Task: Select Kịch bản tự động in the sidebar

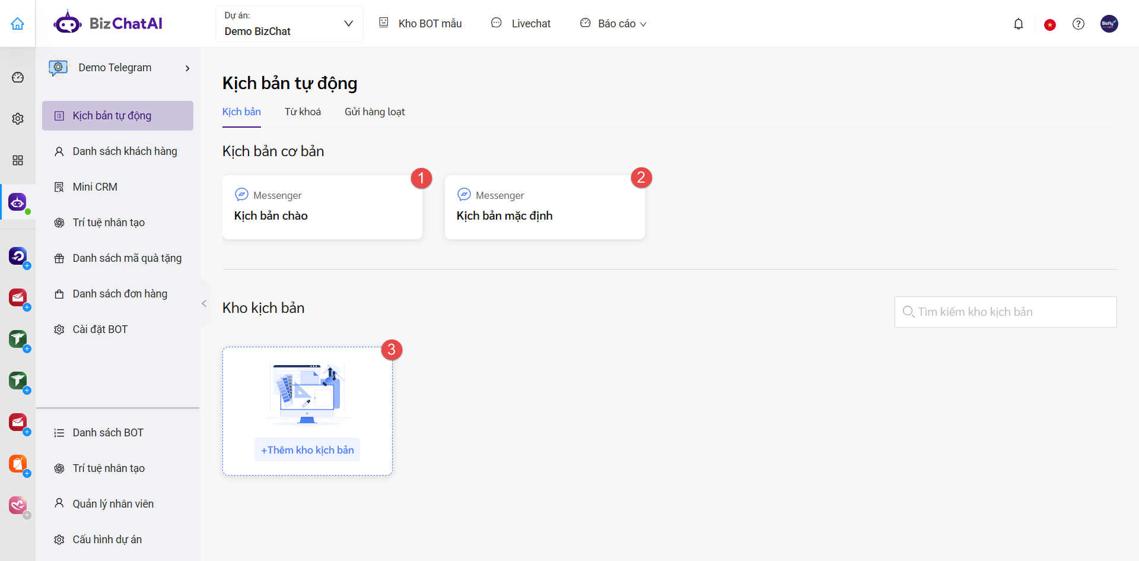Action: [x=117, y=116]
